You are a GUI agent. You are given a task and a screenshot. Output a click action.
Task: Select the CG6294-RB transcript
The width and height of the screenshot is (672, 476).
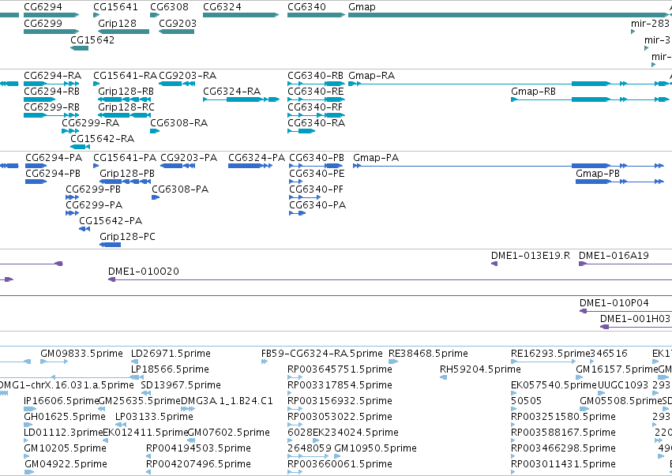pyautogui.click(x=39, y=99)
